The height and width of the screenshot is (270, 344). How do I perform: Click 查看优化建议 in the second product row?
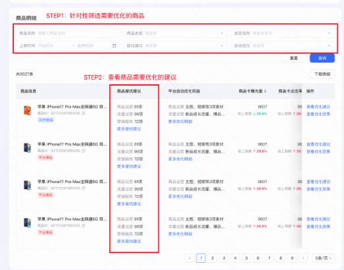coord(318,144)
